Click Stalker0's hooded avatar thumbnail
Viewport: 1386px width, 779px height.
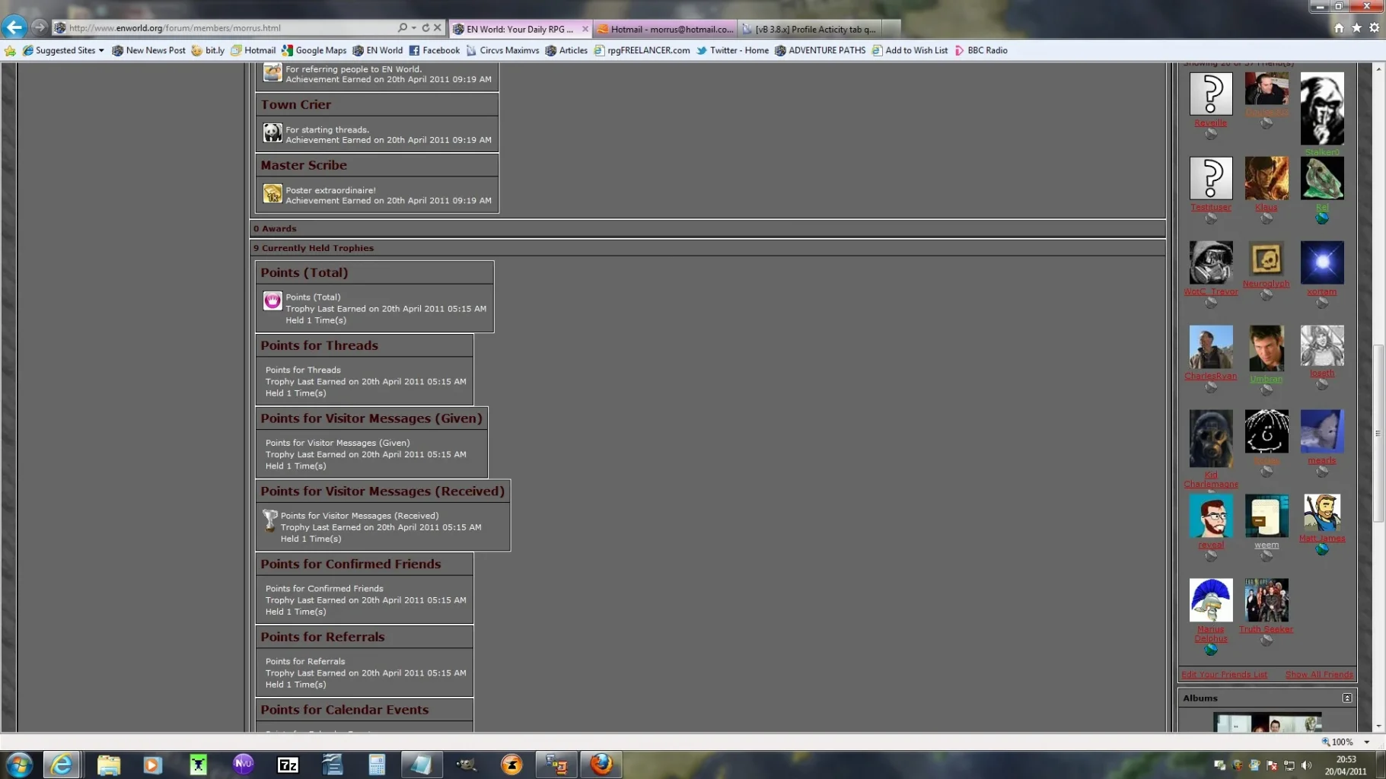click(x=1322, y=109)
